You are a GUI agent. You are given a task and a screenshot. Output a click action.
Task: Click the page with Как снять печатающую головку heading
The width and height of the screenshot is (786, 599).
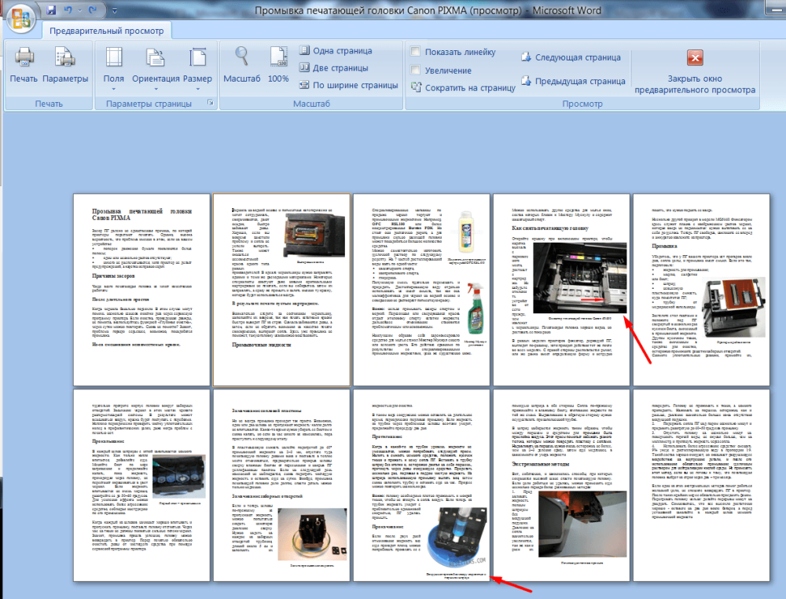pos(561,290)
